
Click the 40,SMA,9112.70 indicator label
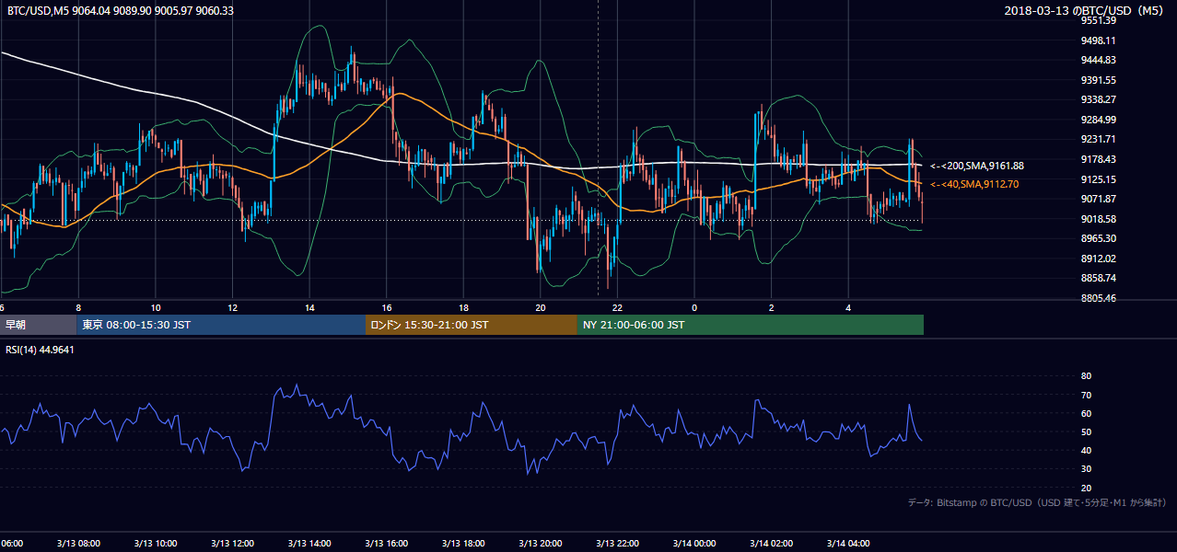pyautogui.click(x=974, y=184)
